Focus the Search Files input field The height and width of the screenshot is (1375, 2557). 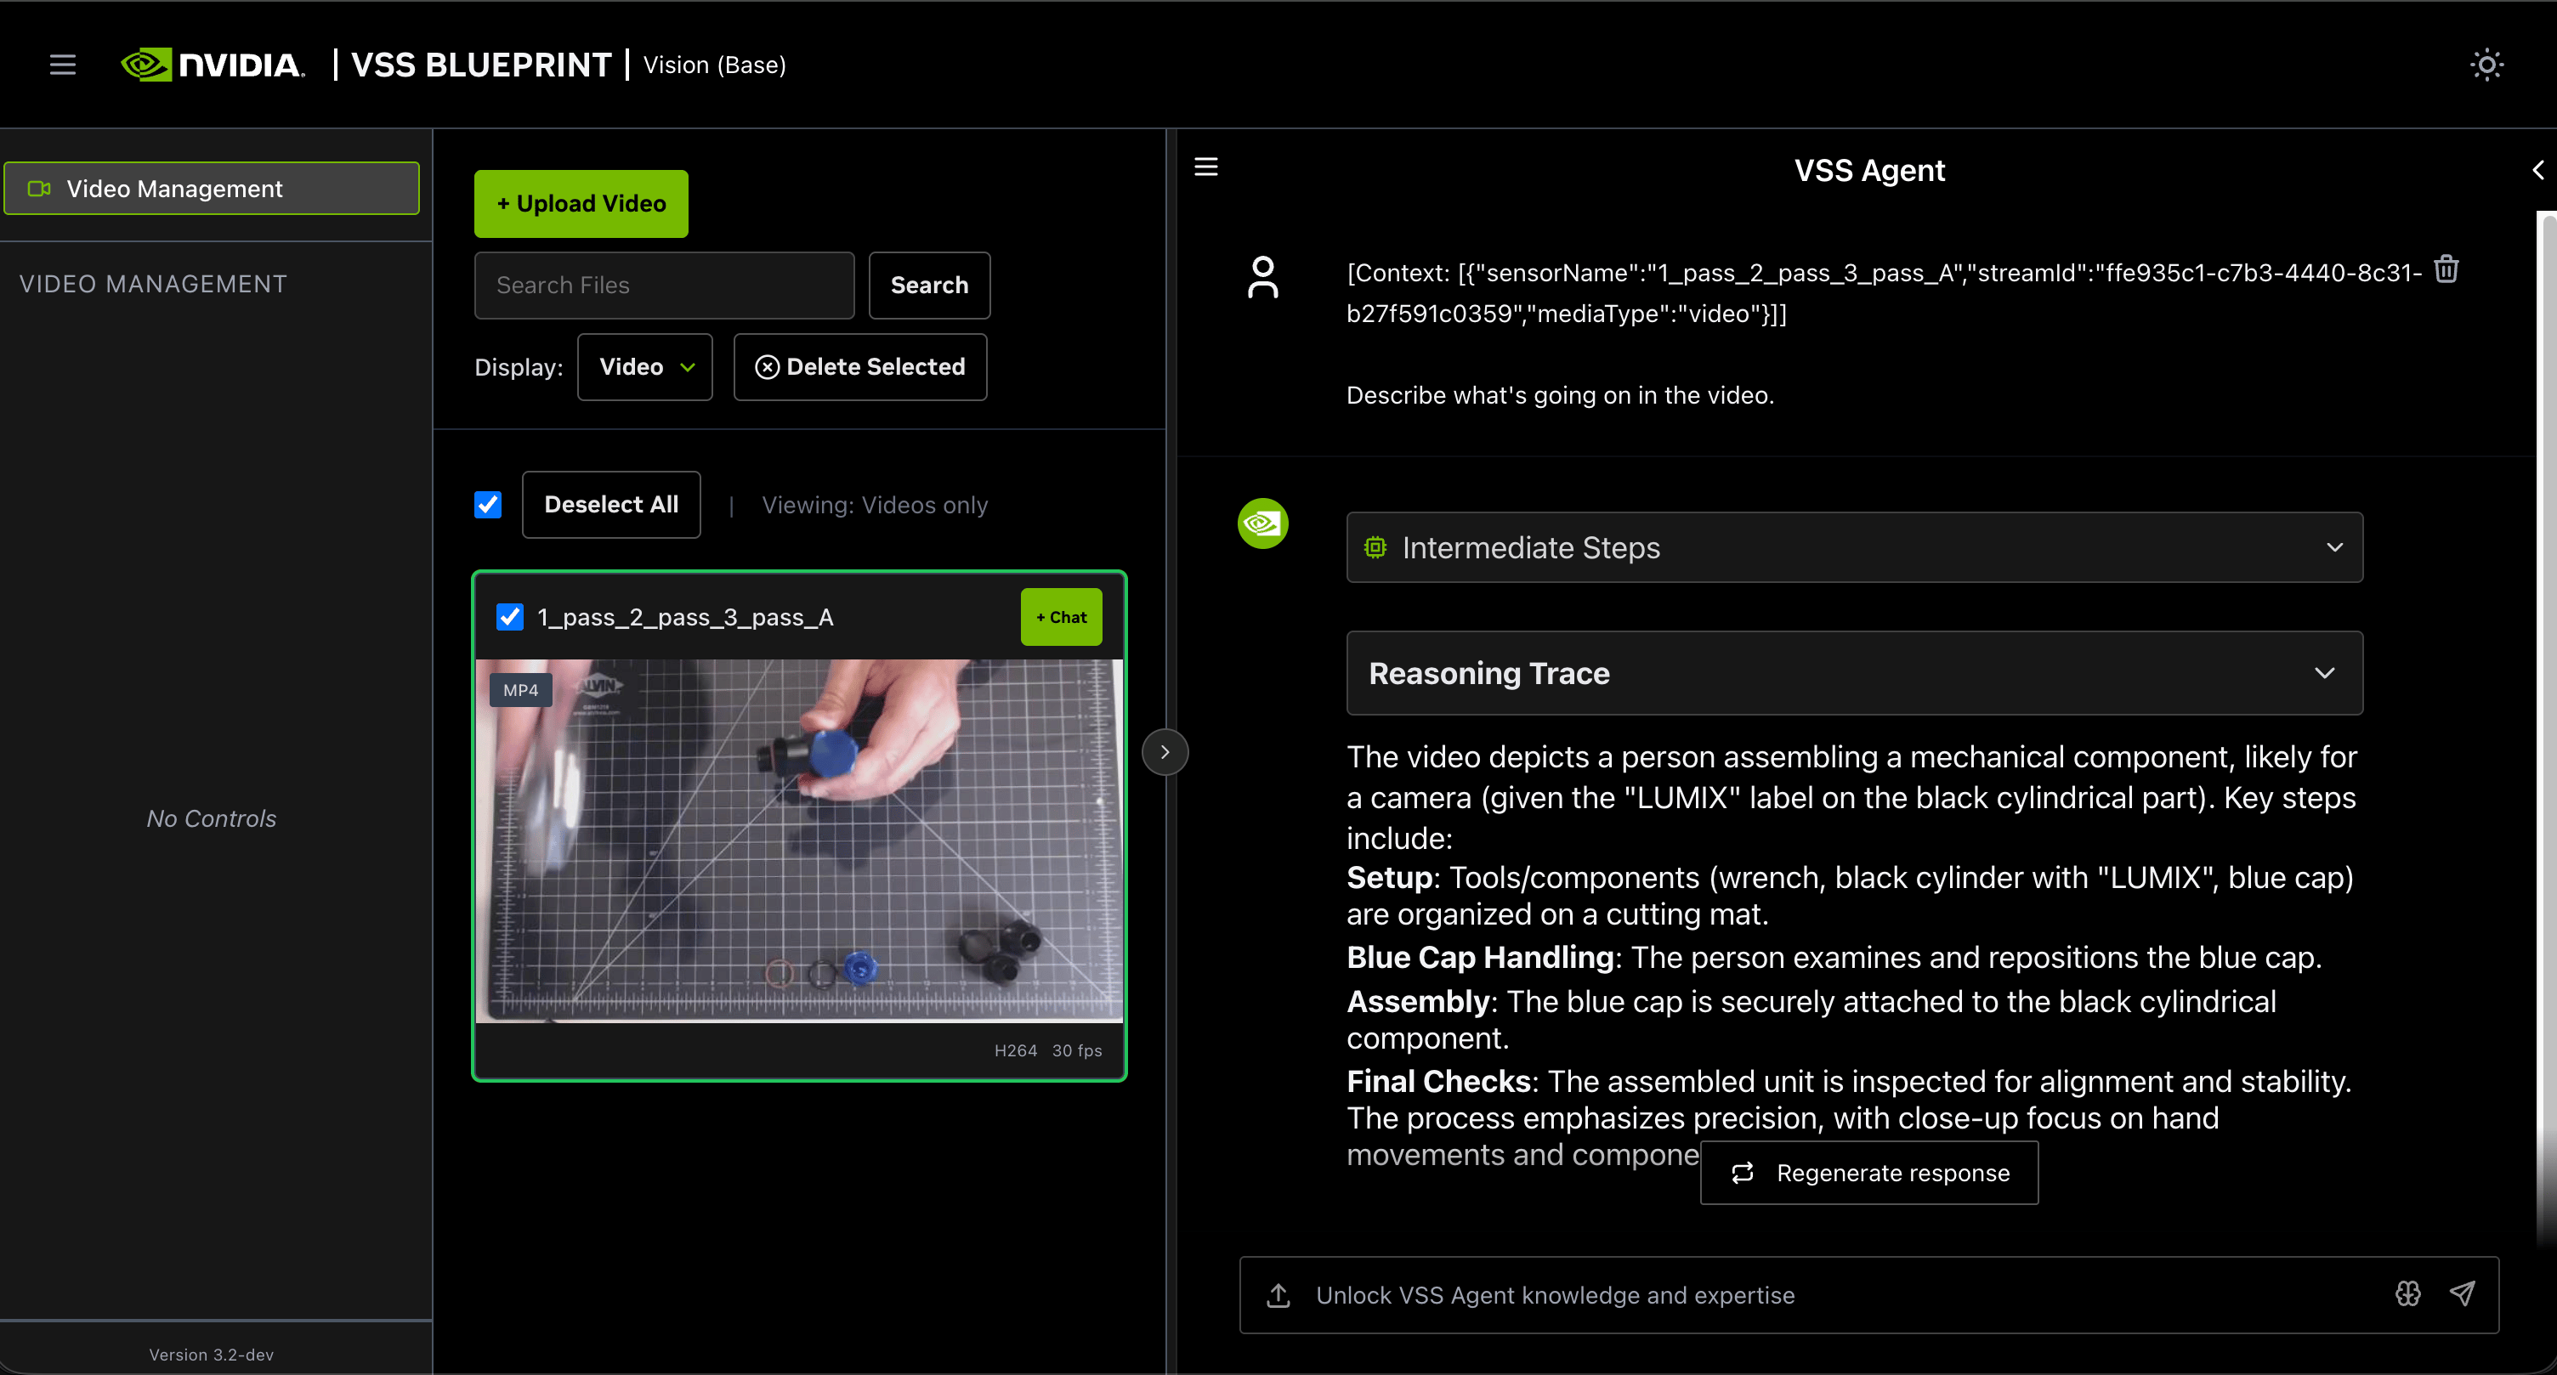(664, 286)
